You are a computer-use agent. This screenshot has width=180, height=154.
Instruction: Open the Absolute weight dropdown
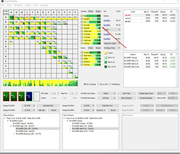[112, 43]
